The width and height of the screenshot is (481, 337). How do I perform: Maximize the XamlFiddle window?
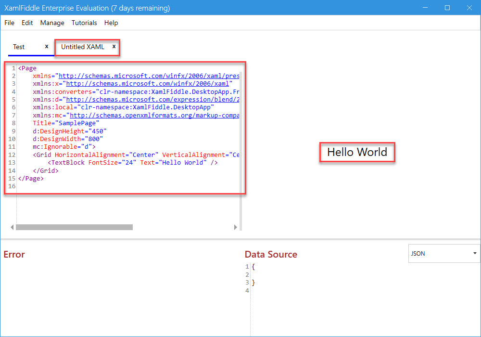pyautogui.click(x=447, y=8)
